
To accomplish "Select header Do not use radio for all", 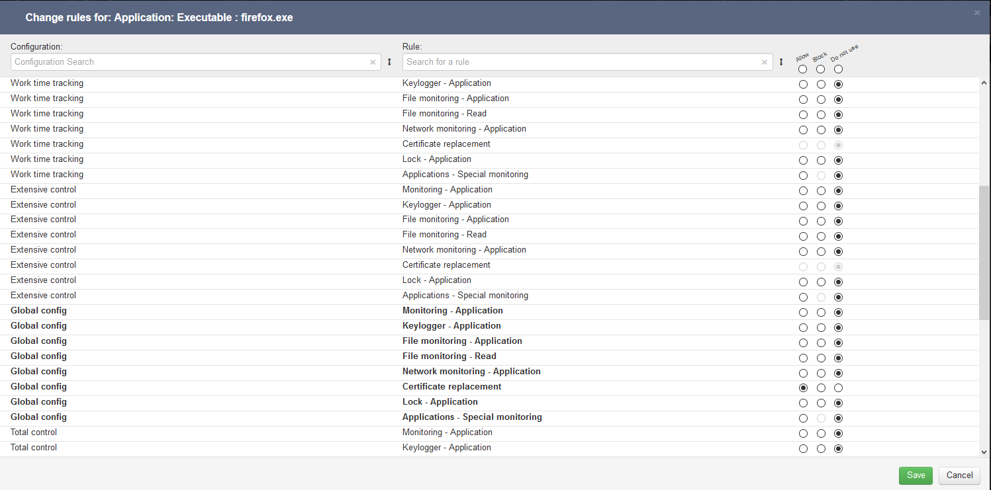I will 839,69.
